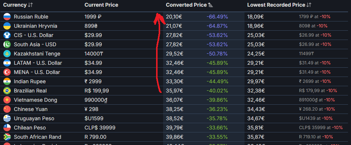Image resolution: width=351 pixels, height=145 pixels.
Task: Select the Ukrainian Hryvnia currency name
Action: 36,26
